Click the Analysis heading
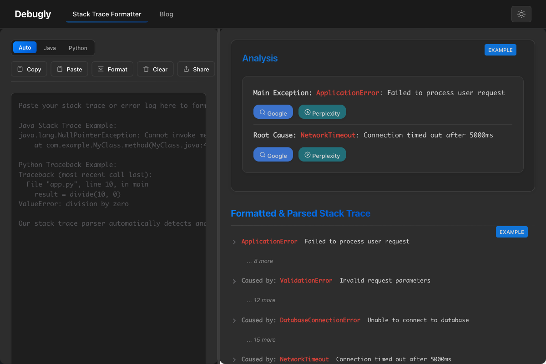This screenshot has height=364, width=546. click(260, 58)
